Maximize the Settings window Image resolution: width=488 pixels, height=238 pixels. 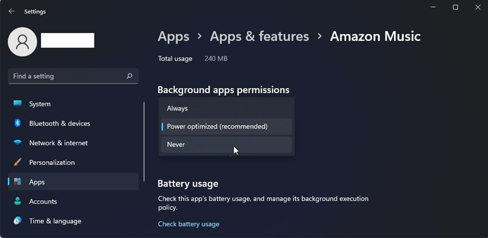point(455,7)
